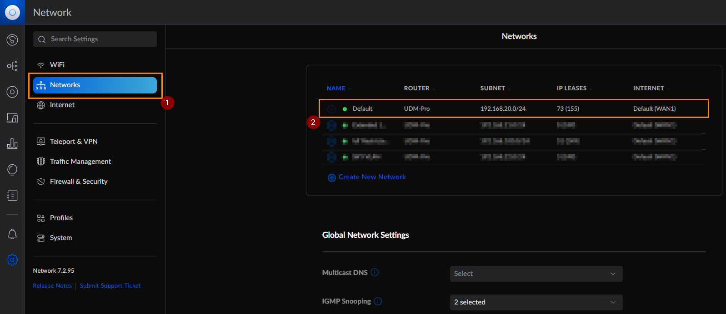Open the Default network name cell
This screenshot has width=726, height=314.
[362, 108]
